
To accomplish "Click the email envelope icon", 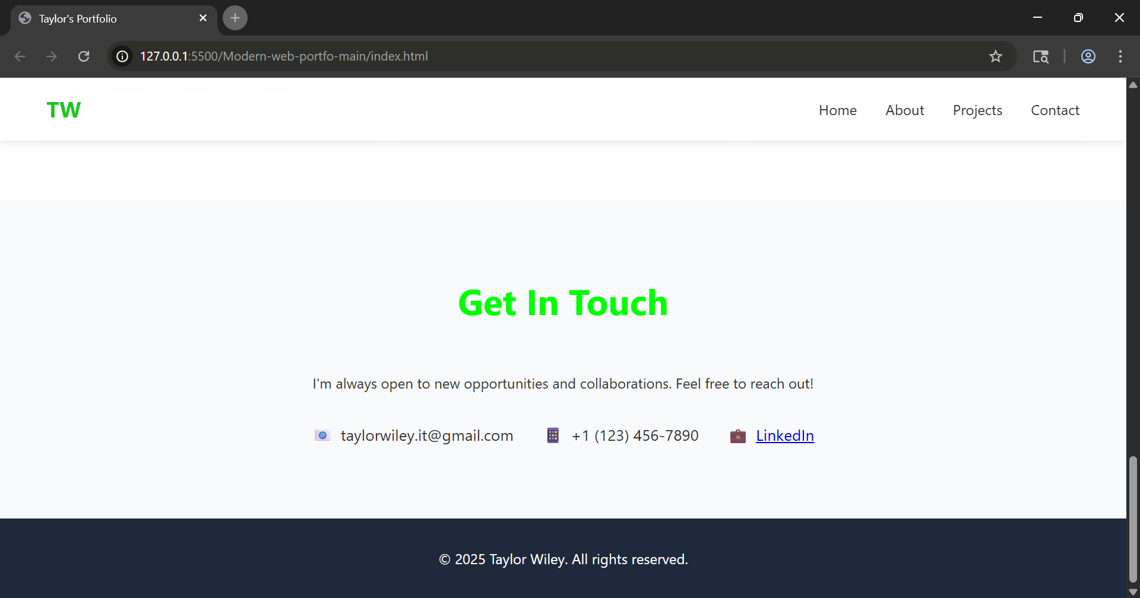I will (x=322, y=435).
